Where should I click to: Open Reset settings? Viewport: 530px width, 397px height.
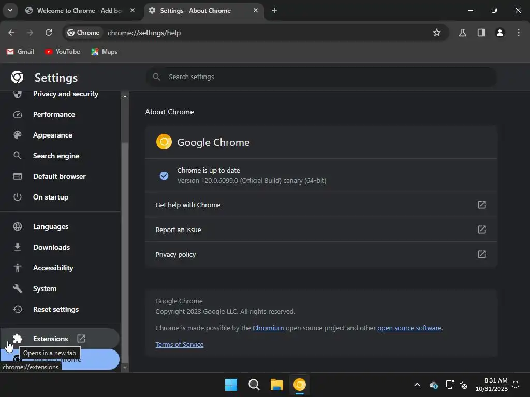tap(60, 309)
